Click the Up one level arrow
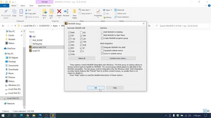 pos(15,26)
